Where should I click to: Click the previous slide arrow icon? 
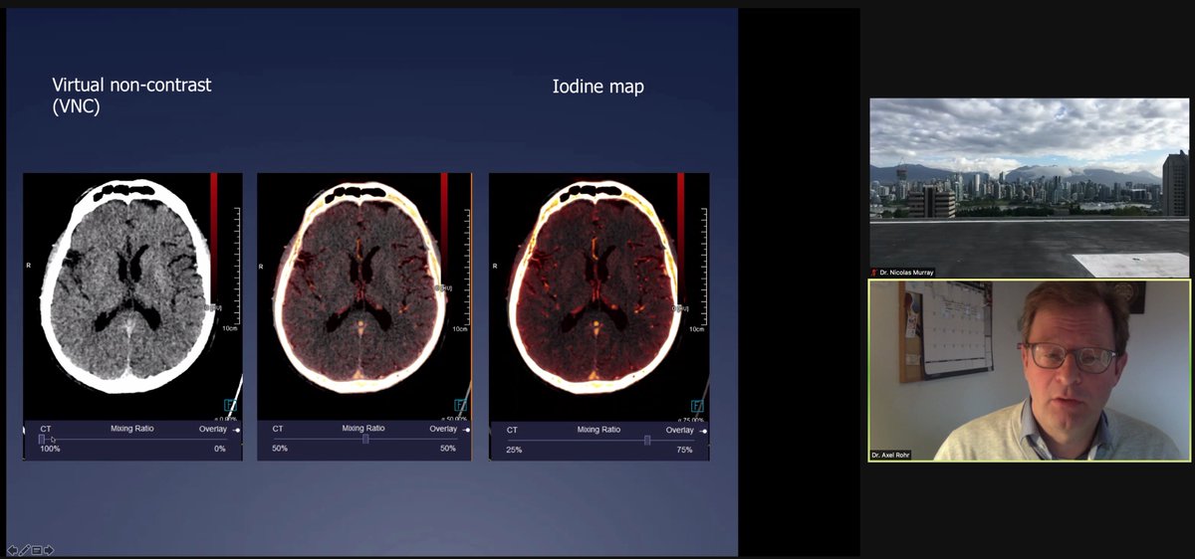click(x=12, y=550)
